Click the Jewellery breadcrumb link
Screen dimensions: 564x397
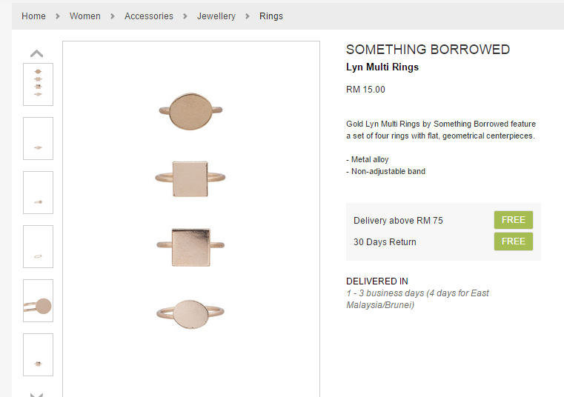216,16
